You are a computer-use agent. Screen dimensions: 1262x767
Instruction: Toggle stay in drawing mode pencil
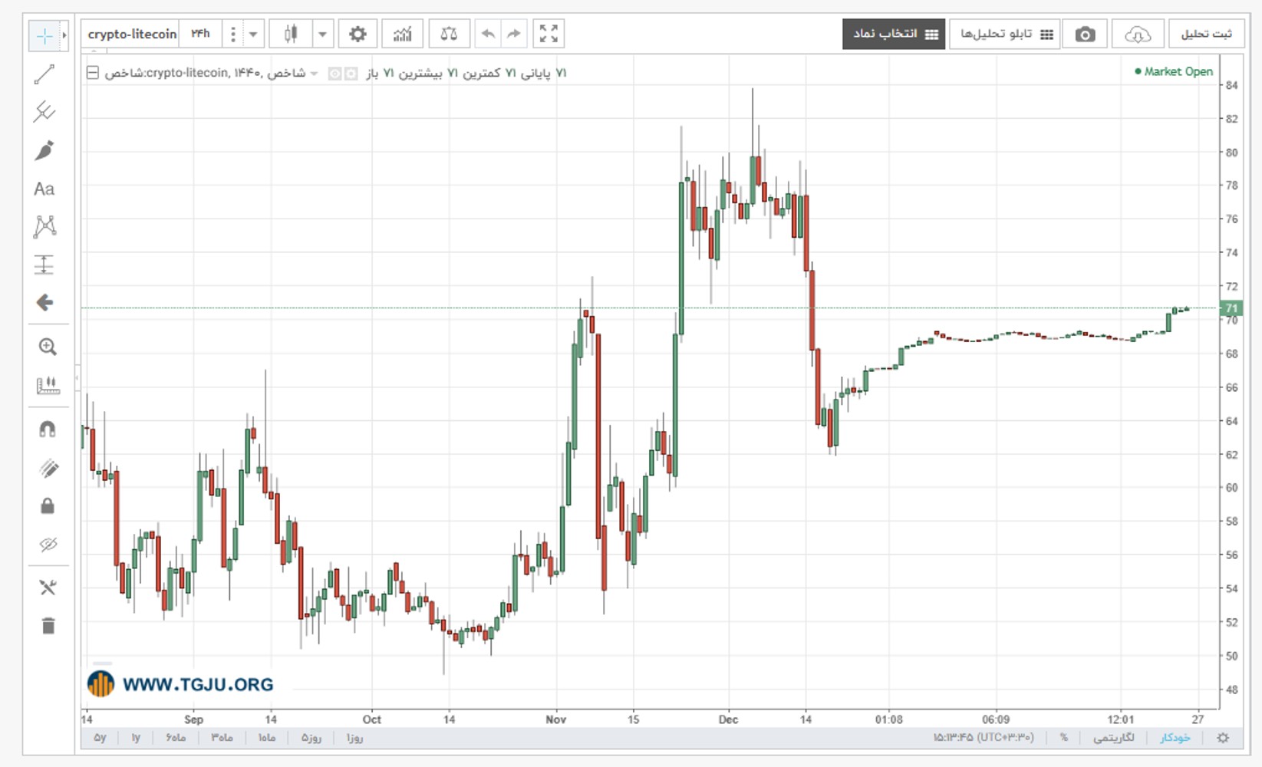click(x=48, y=468)
